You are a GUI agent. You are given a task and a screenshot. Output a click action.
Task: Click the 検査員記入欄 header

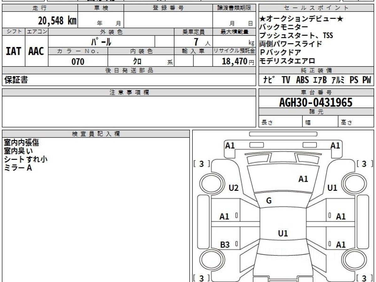pos(96,134)
